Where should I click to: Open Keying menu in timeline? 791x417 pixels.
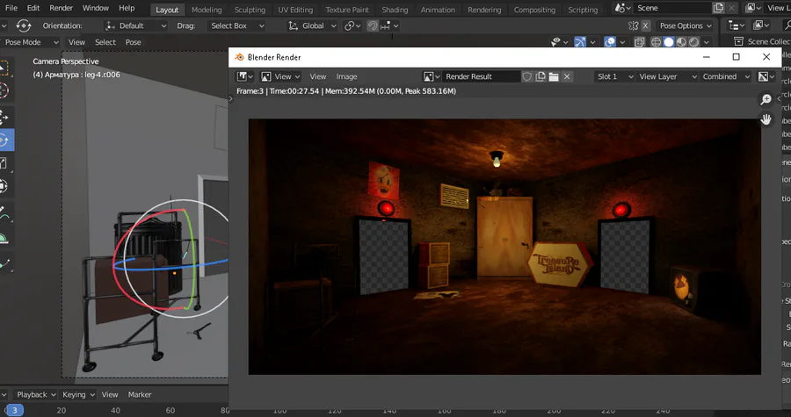(x=78, y=395)
